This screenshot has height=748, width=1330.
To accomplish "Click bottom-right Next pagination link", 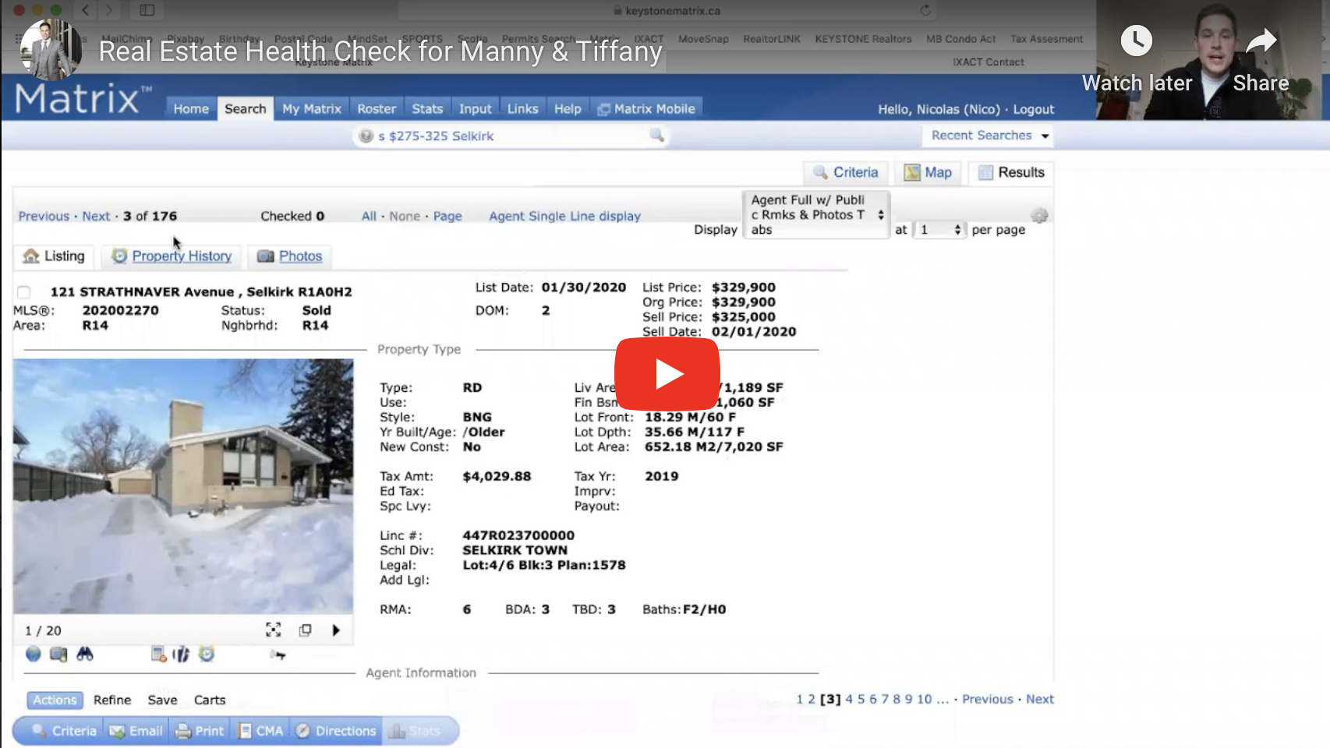I will click(1040, 699).
